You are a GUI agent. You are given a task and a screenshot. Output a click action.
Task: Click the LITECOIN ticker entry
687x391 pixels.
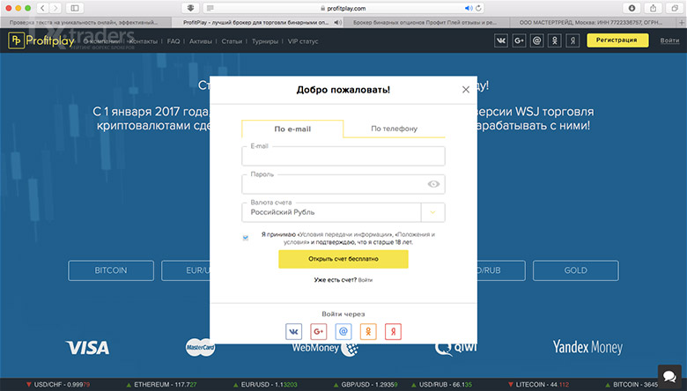[x=538, y=385]
